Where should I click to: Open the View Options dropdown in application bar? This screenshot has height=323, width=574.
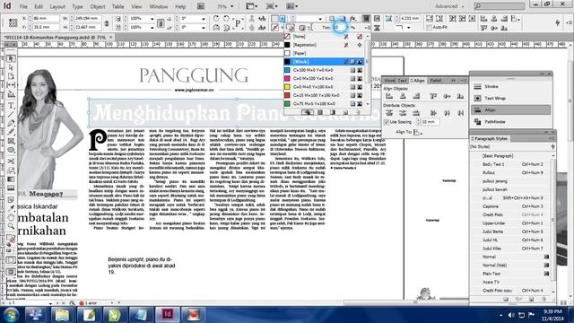click(251, 6)
